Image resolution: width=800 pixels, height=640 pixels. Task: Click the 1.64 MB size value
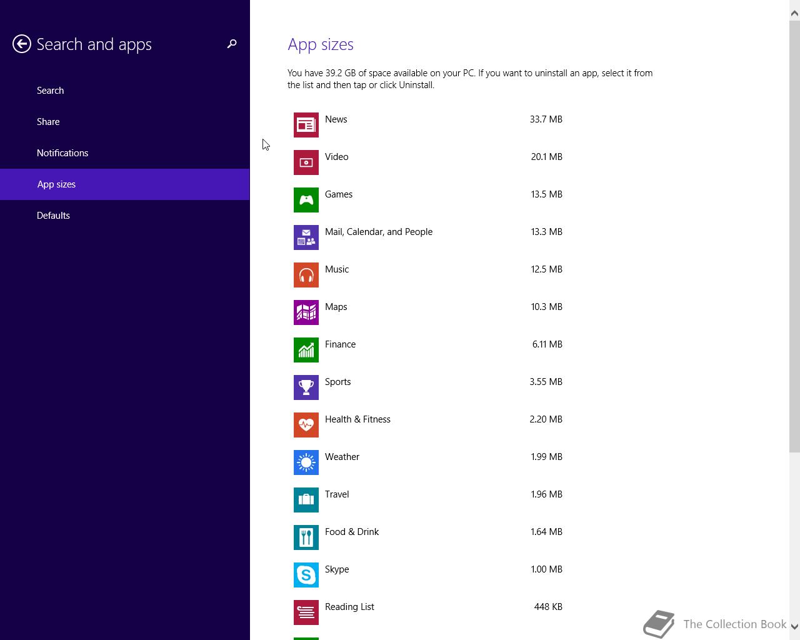[x=547, y=532]
